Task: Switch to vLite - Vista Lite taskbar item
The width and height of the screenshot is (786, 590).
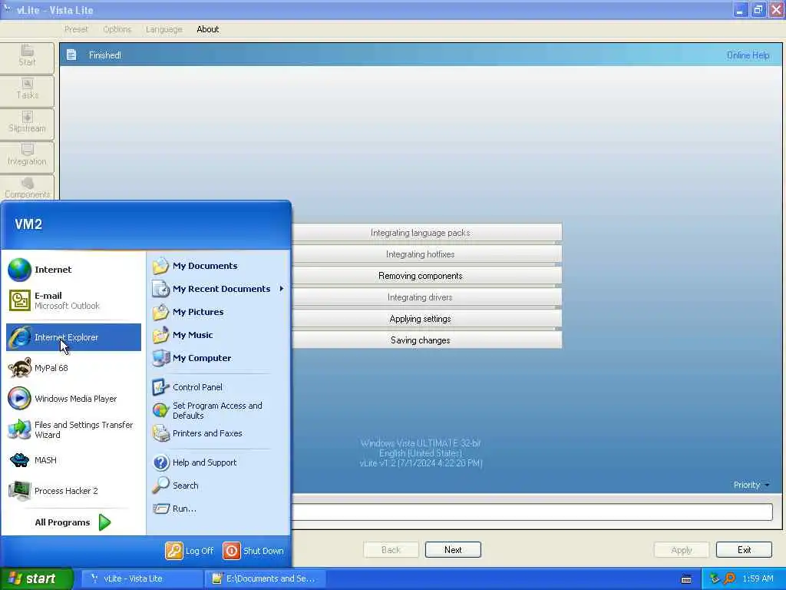Action: (x=141, y=578)
